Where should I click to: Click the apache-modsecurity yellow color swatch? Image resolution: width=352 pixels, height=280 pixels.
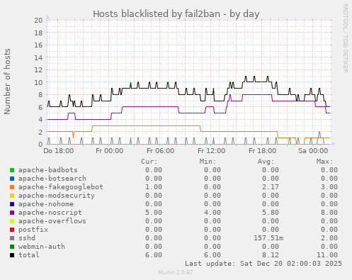click(x=12, y=196)
